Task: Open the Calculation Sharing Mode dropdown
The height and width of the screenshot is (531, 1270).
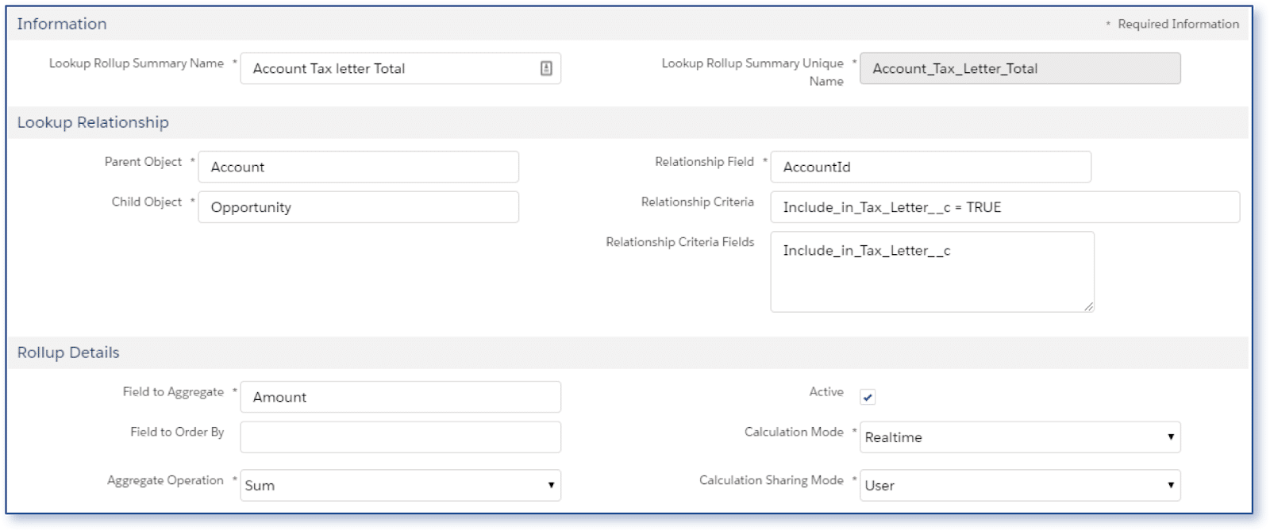Action: point(1019,486)
